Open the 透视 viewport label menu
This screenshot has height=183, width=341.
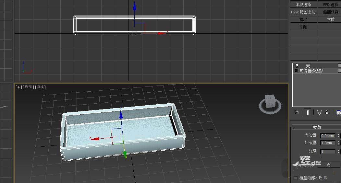[x=28, y=87]
